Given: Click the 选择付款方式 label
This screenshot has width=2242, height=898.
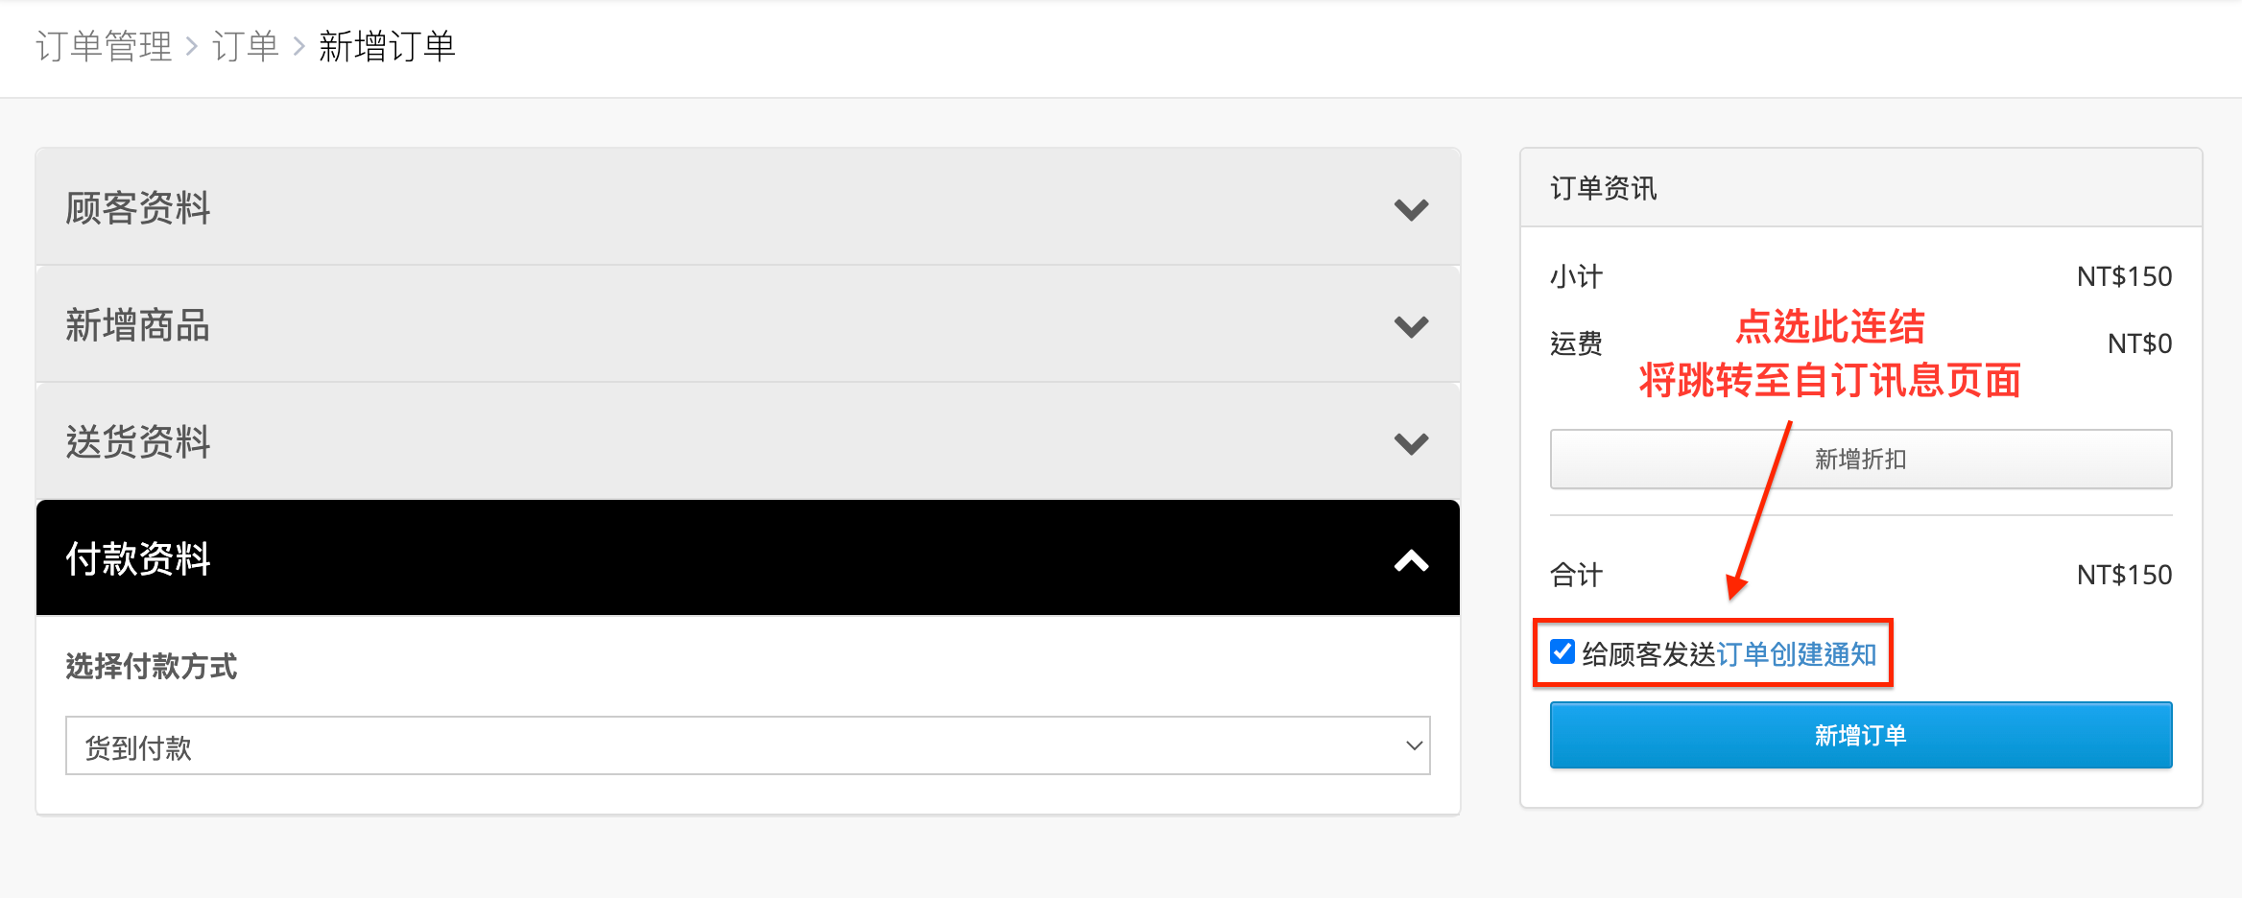Looking at the screenshot, I should [151, 666].
